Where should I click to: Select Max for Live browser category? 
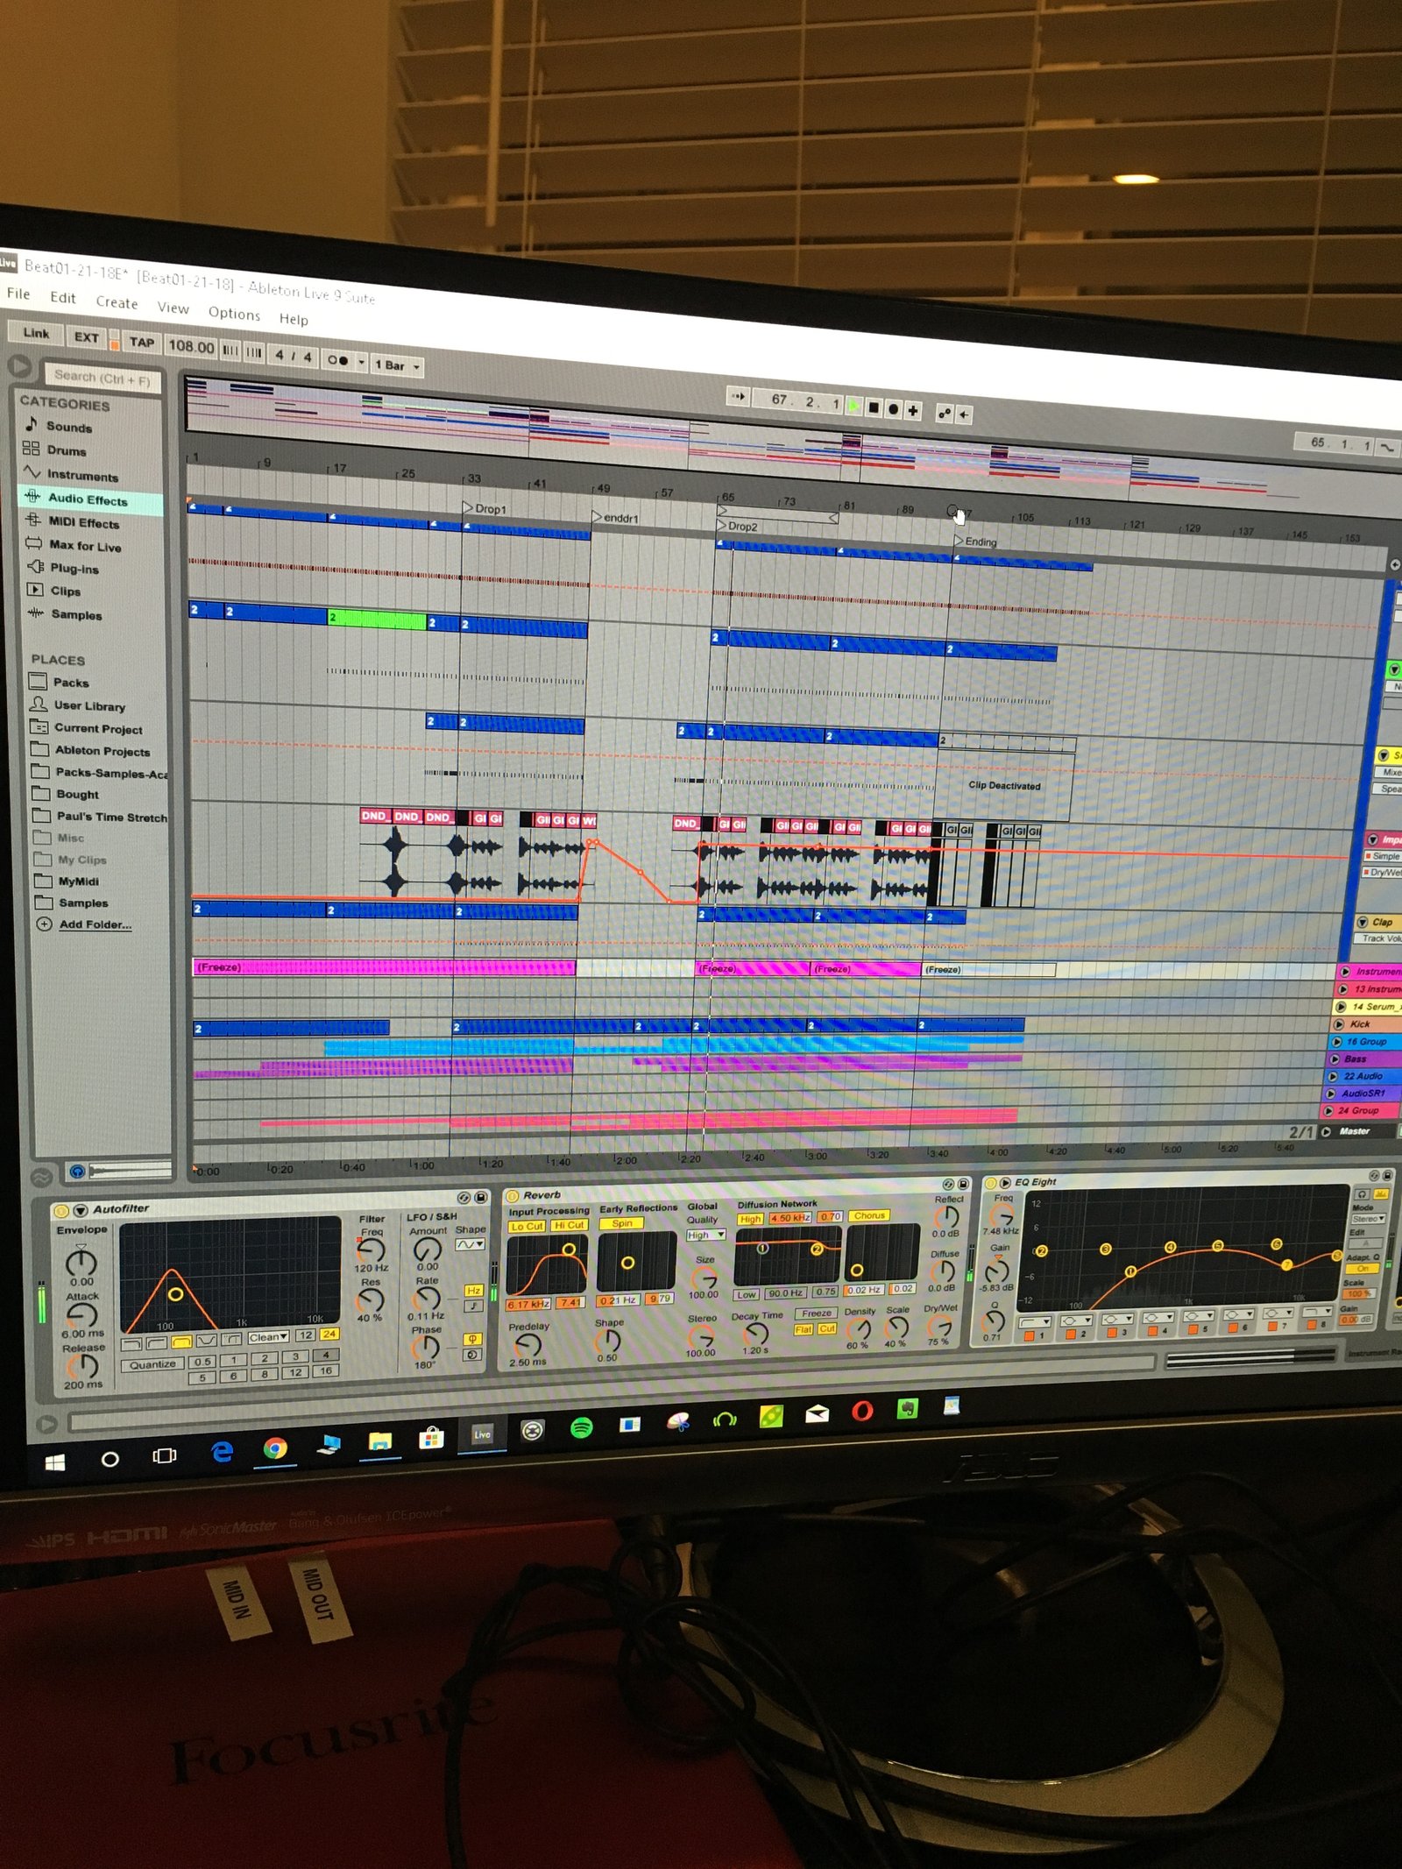tap(84, 546)
